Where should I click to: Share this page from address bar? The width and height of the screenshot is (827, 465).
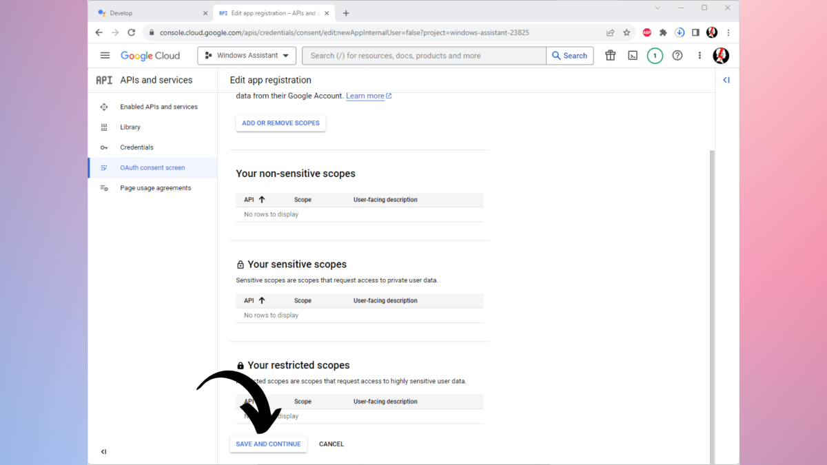pyautogui.click(x=610, y=32)
